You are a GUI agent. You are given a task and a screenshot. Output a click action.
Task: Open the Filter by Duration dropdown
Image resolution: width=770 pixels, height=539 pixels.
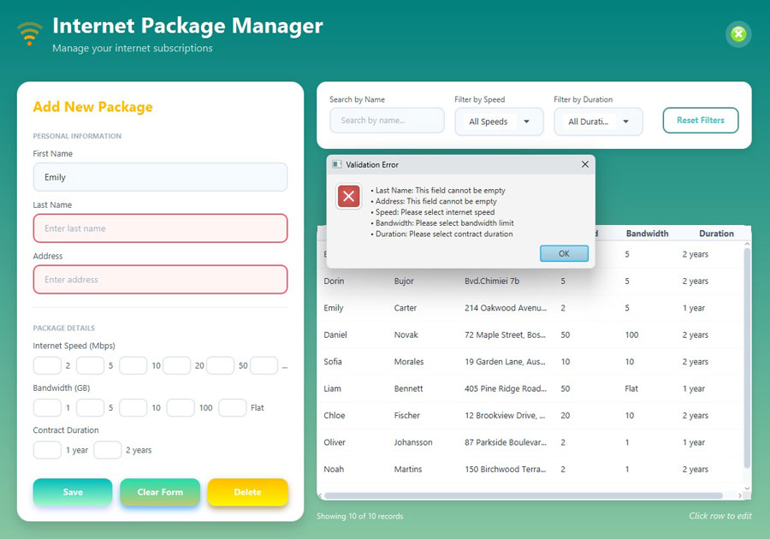click(598, 121)
